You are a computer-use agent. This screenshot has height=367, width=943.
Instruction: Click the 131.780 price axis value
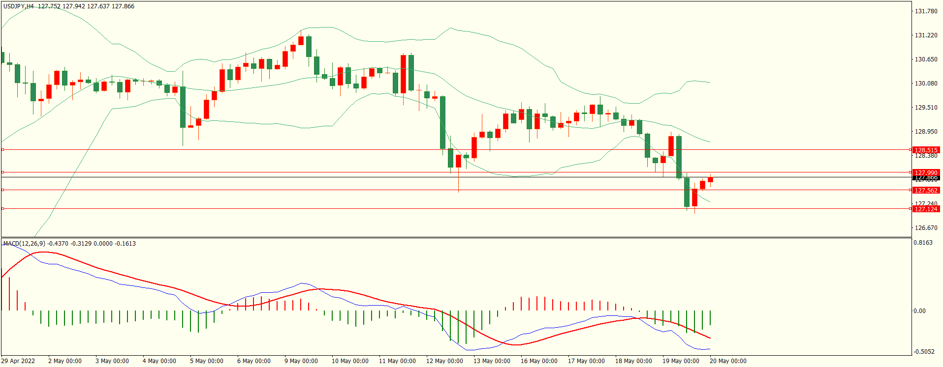pos(925,11)
